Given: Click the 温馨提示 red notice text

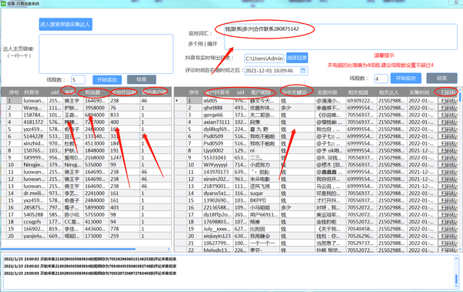Looking at the screenshot, I should point(384,55).
